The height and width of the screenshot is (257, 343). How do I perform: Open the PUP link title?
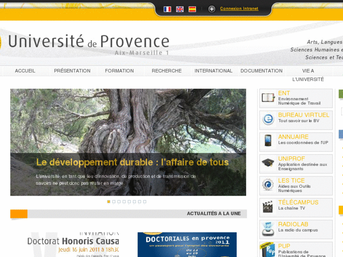click(x=284, y=246)
